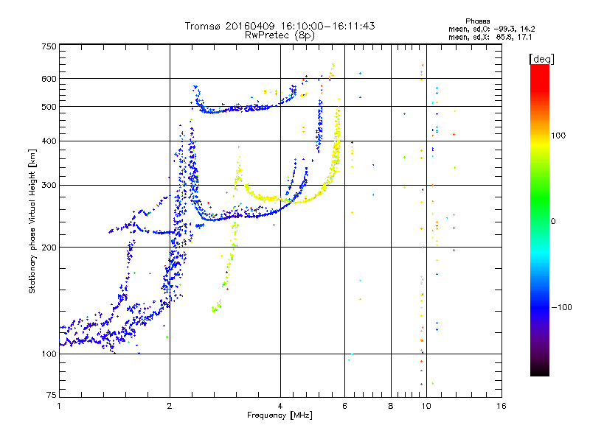Viewport: 590px width, 442px height.
Task: Click the colorbar tick label '-100'
Action: pyautogui.click(x=561, y=307)
